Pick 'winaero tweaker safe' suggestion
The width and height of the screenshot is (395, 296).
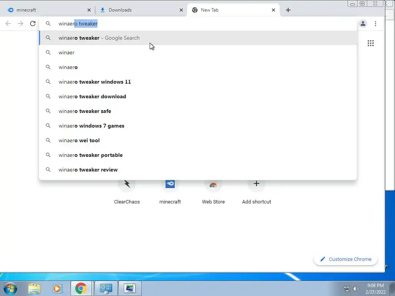[x=198, y=111]
